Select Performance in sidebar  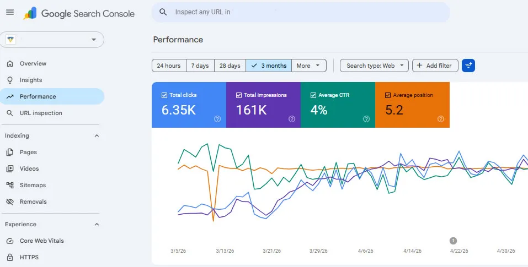pyautogui.click(x=52, y=96)
